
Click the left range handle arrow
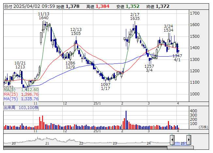[172, 140]
